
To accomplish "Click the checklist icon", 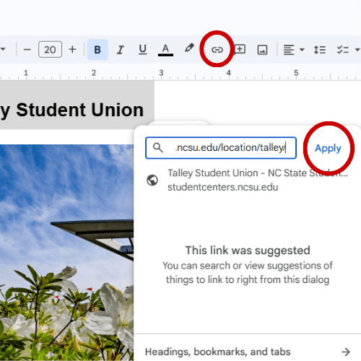I will [x=343, y=50].
